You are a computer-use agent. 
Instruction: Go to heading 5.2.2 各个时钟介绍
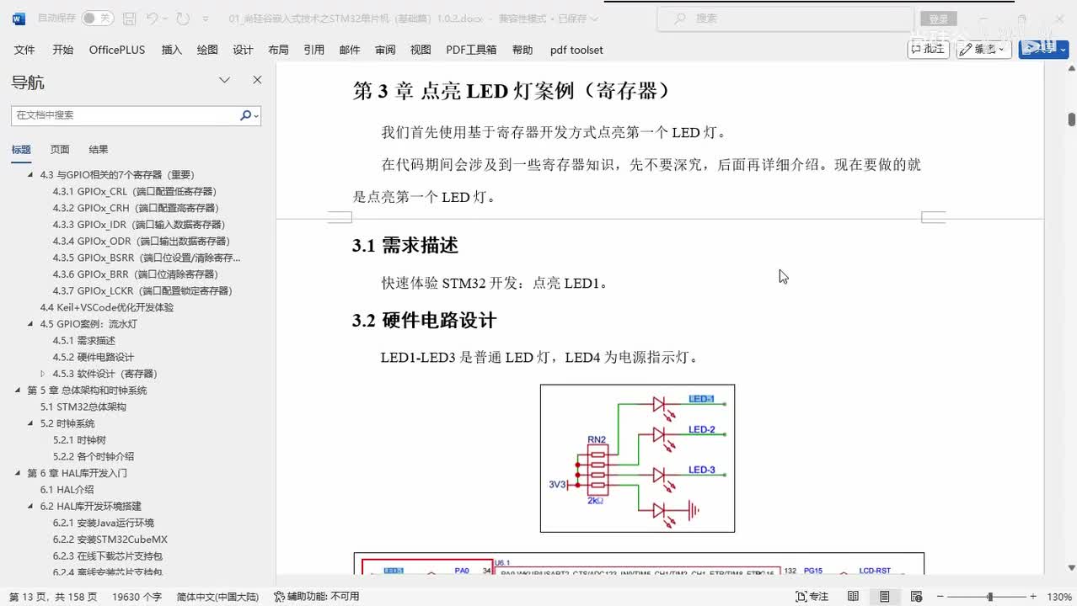click(93, 456)
